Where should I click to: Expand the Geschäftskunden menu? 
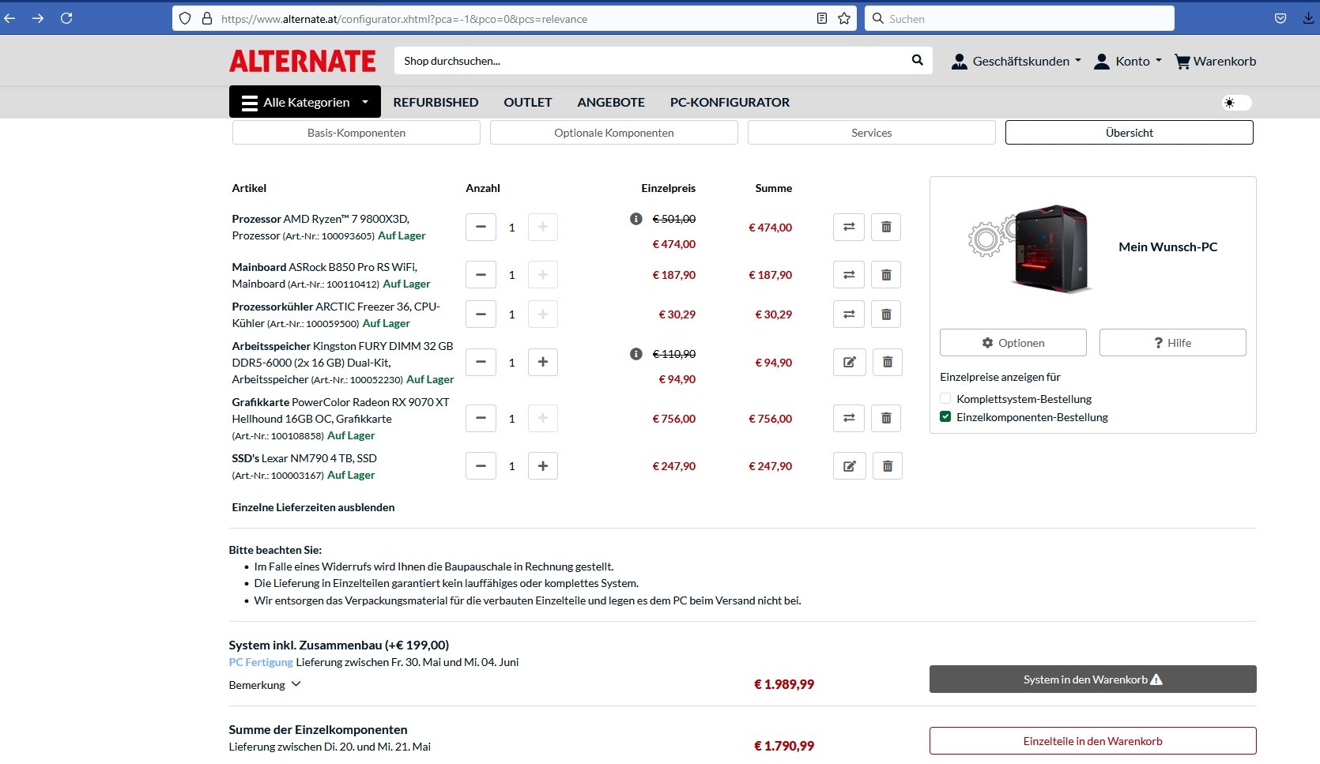coord(1016,61)
